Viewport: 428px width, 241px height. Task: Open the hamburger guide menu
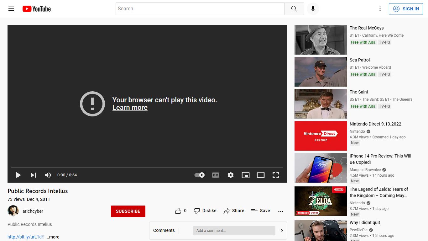(x=11, y=9)
